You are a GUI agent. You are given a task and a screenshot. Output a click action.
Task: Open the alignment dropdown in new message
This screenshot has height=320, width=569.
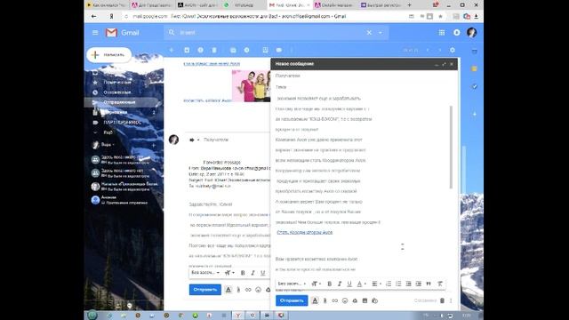376,284
